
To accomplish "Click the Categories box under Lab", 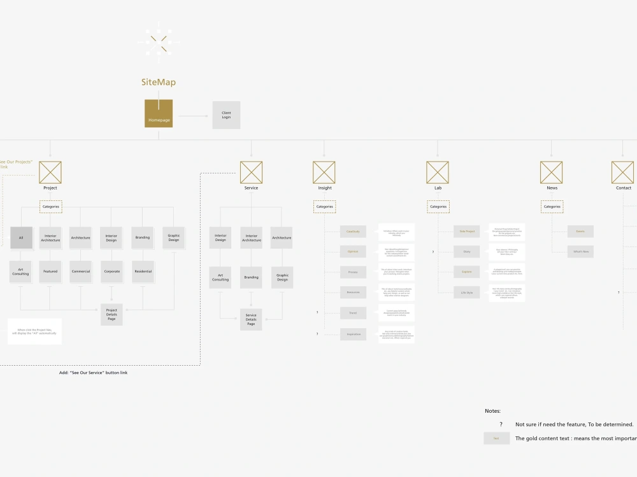I will (438, 207).
